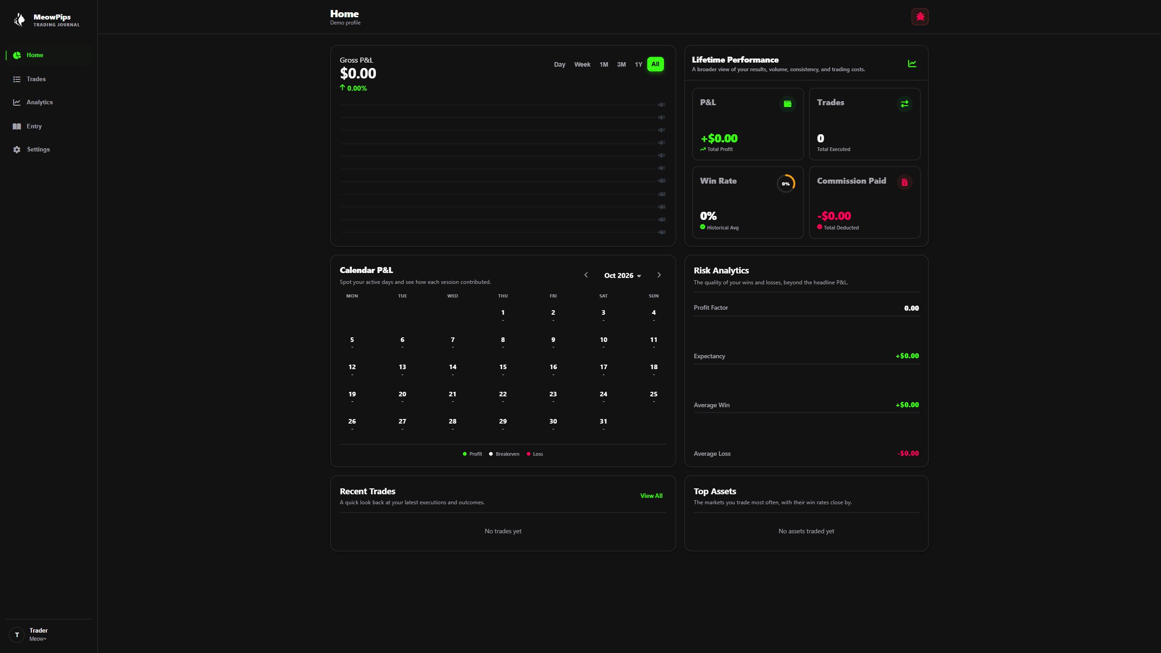Go to previous calendar month
This screenshot has height=653, width=1161.
586,275
